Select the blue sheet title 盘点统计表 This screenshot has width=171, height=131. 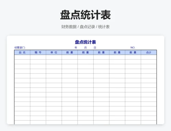click(85, 42)
